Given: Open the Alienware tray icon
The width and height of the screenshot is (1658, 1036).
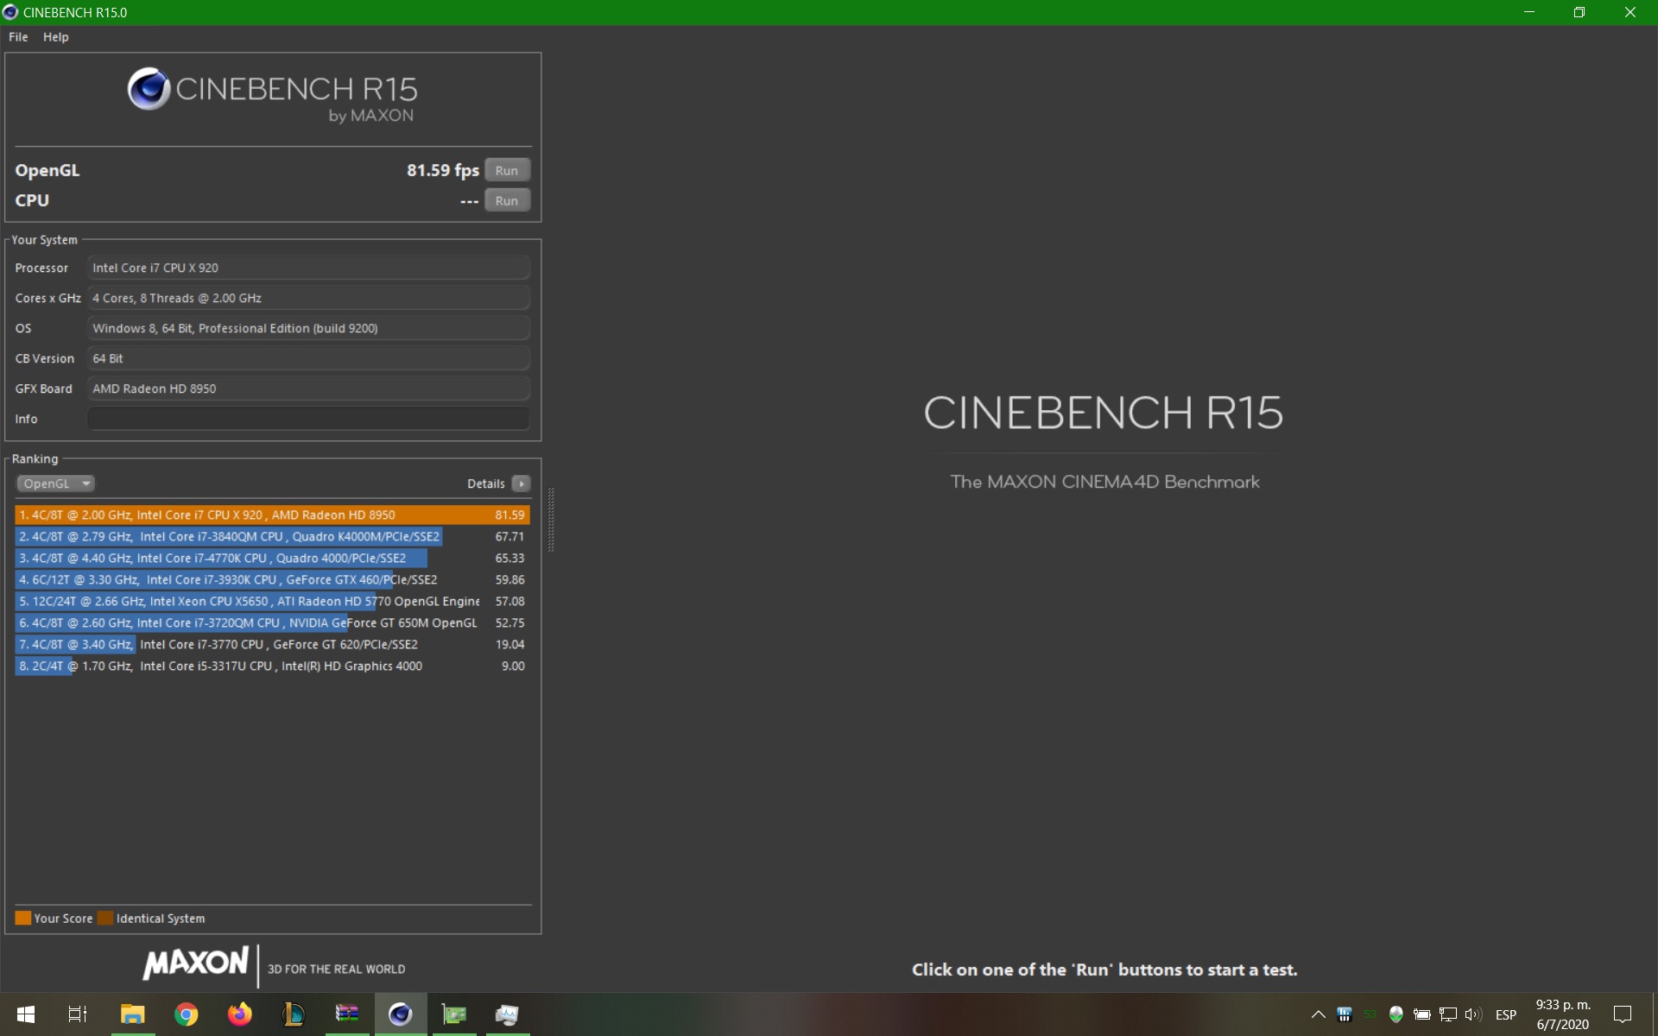Looking at the screenshot, I should coord(1395,1014).
